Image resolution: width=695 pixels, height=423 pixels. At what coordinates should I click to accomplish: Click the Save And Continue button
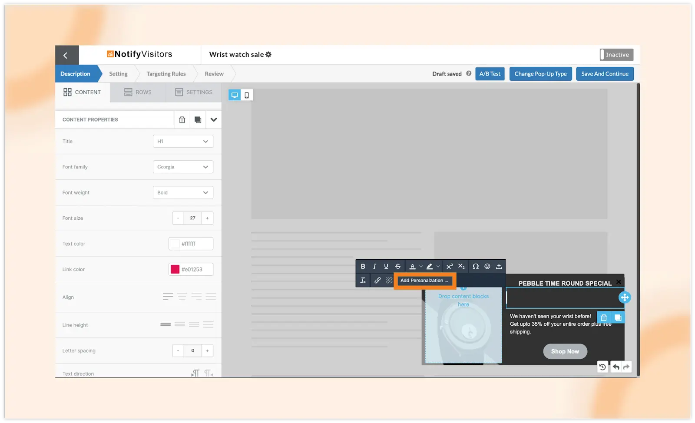pos(605,74)
